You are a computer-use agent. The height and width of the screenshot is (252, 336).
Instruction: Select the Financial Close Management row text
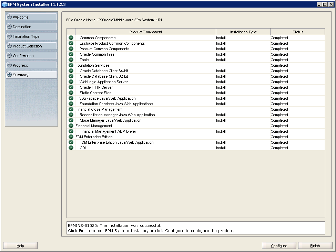[99, 109]
